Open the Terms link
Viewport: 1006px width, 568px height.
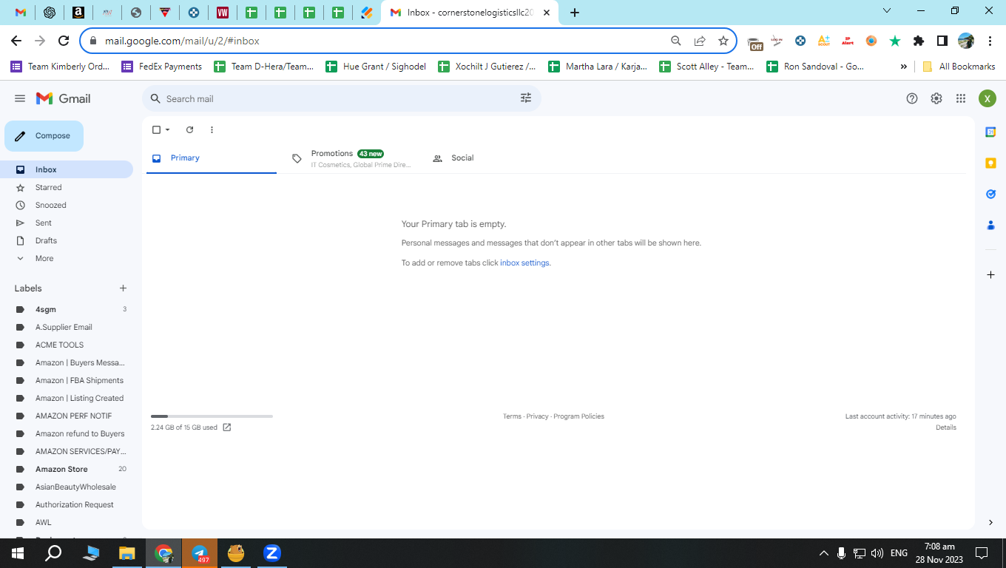pos(512,416)
